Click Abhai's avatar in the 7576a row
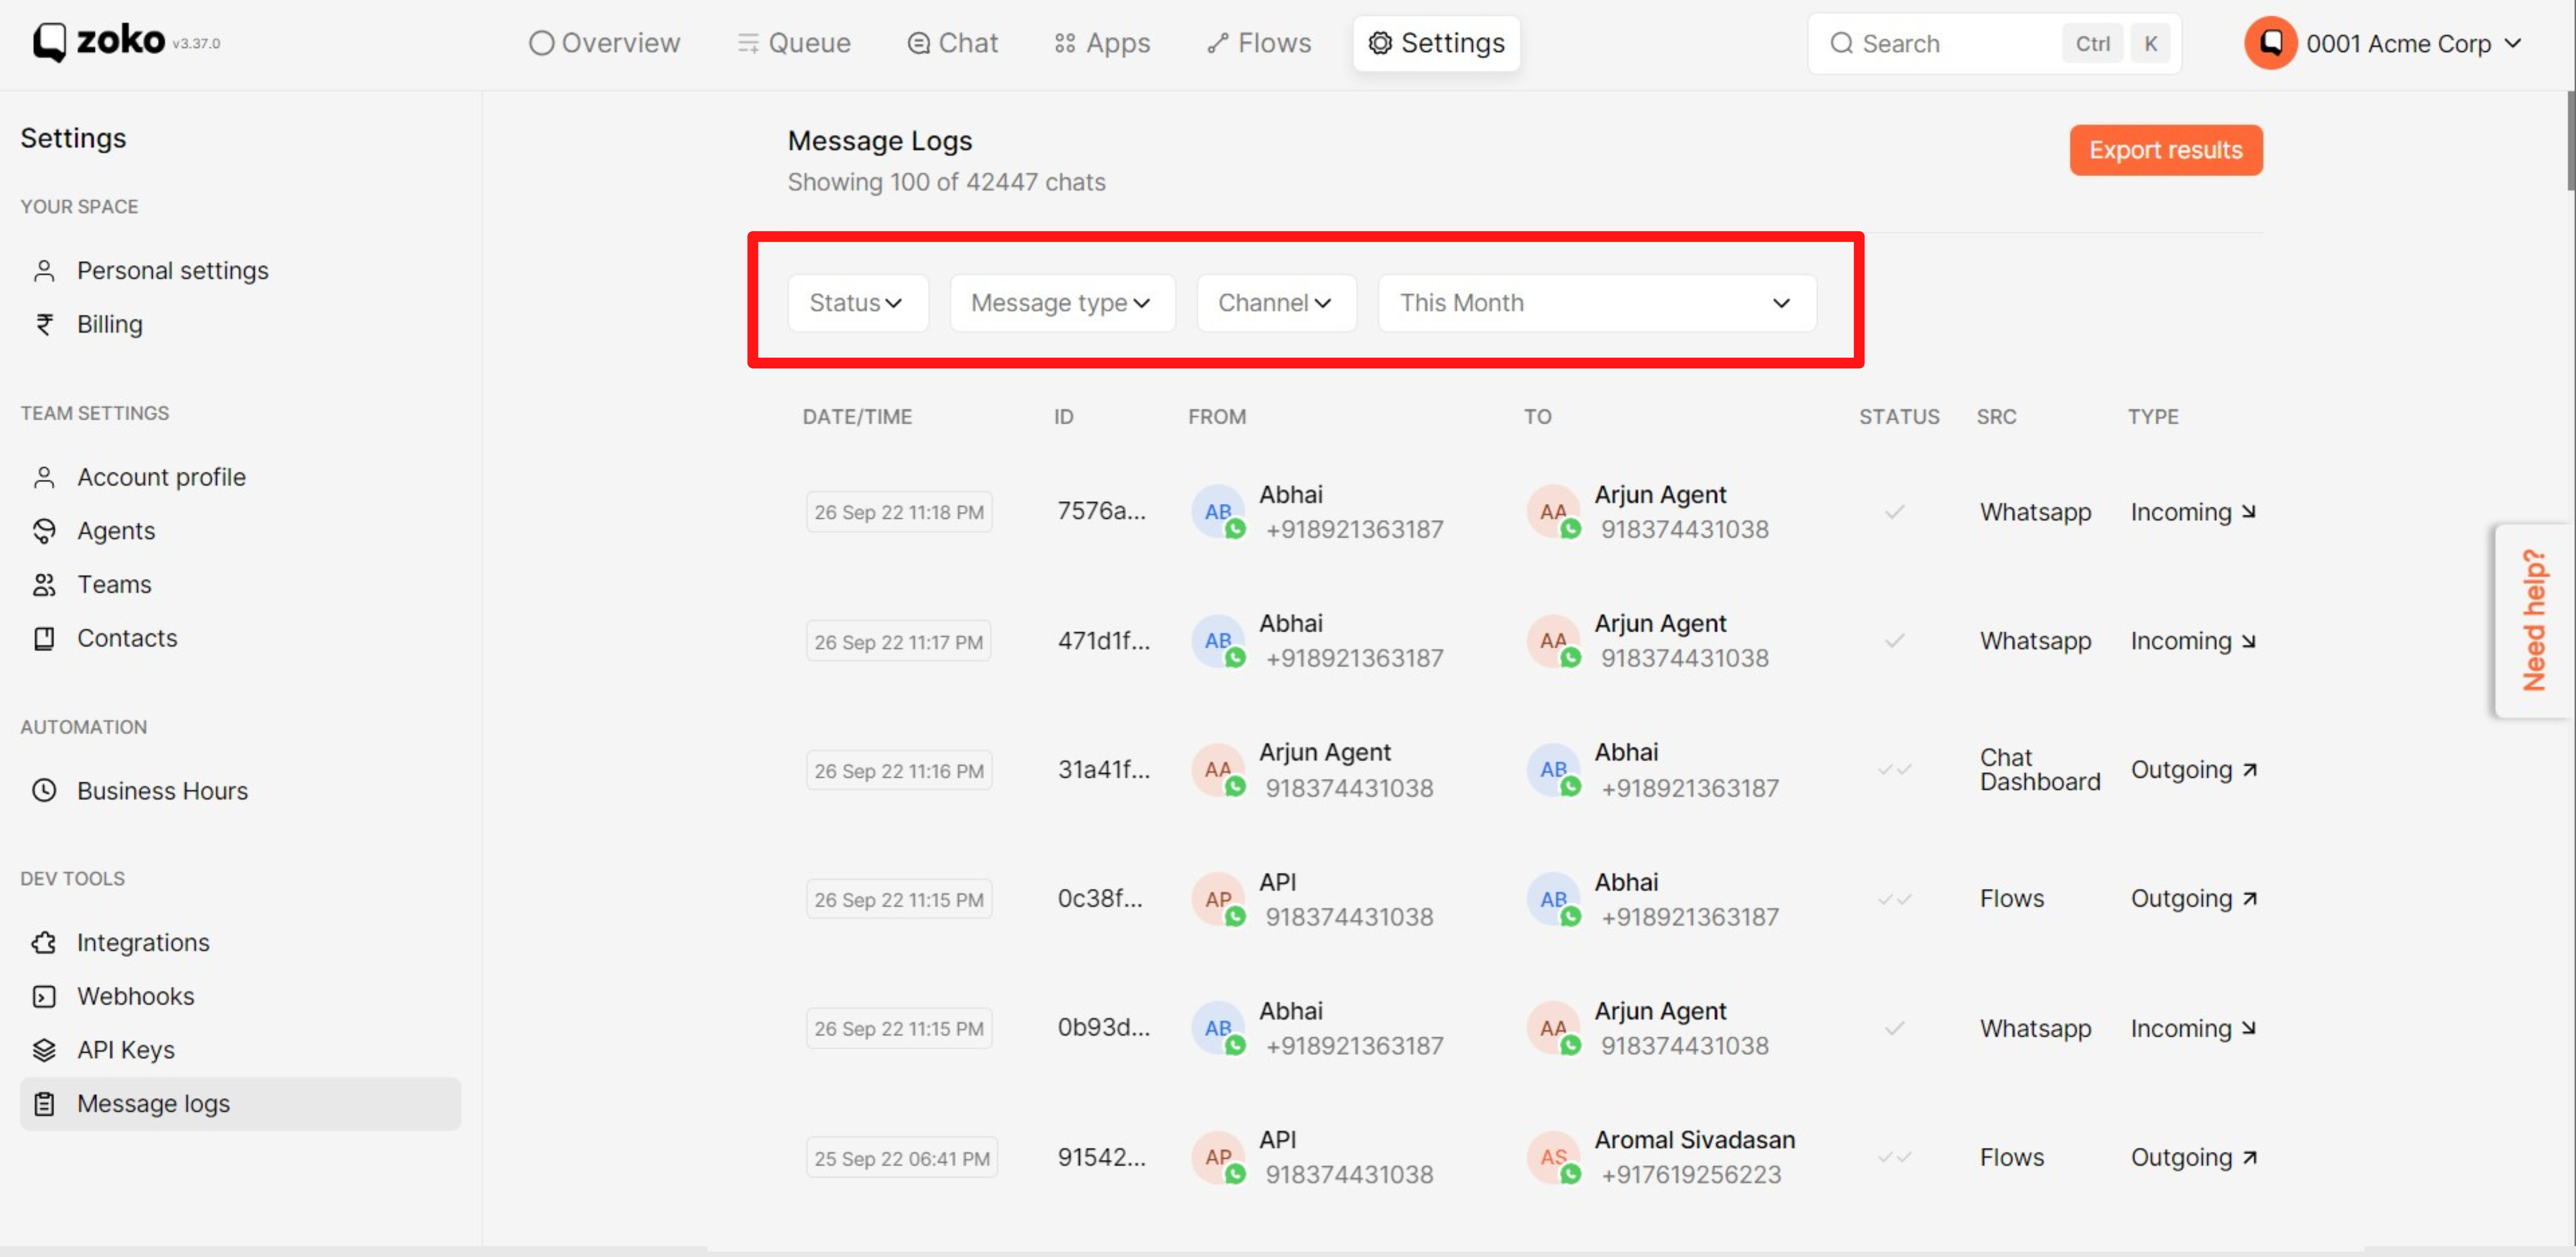This screenshot has width=2576, height=1257. point(1218,511)
